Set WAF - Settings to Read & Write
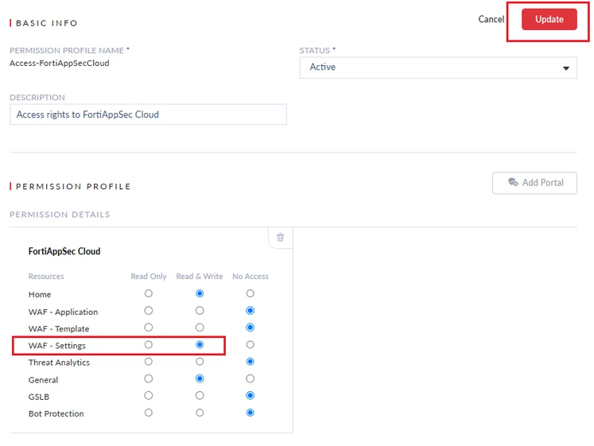594x446 pixels. 200,344
